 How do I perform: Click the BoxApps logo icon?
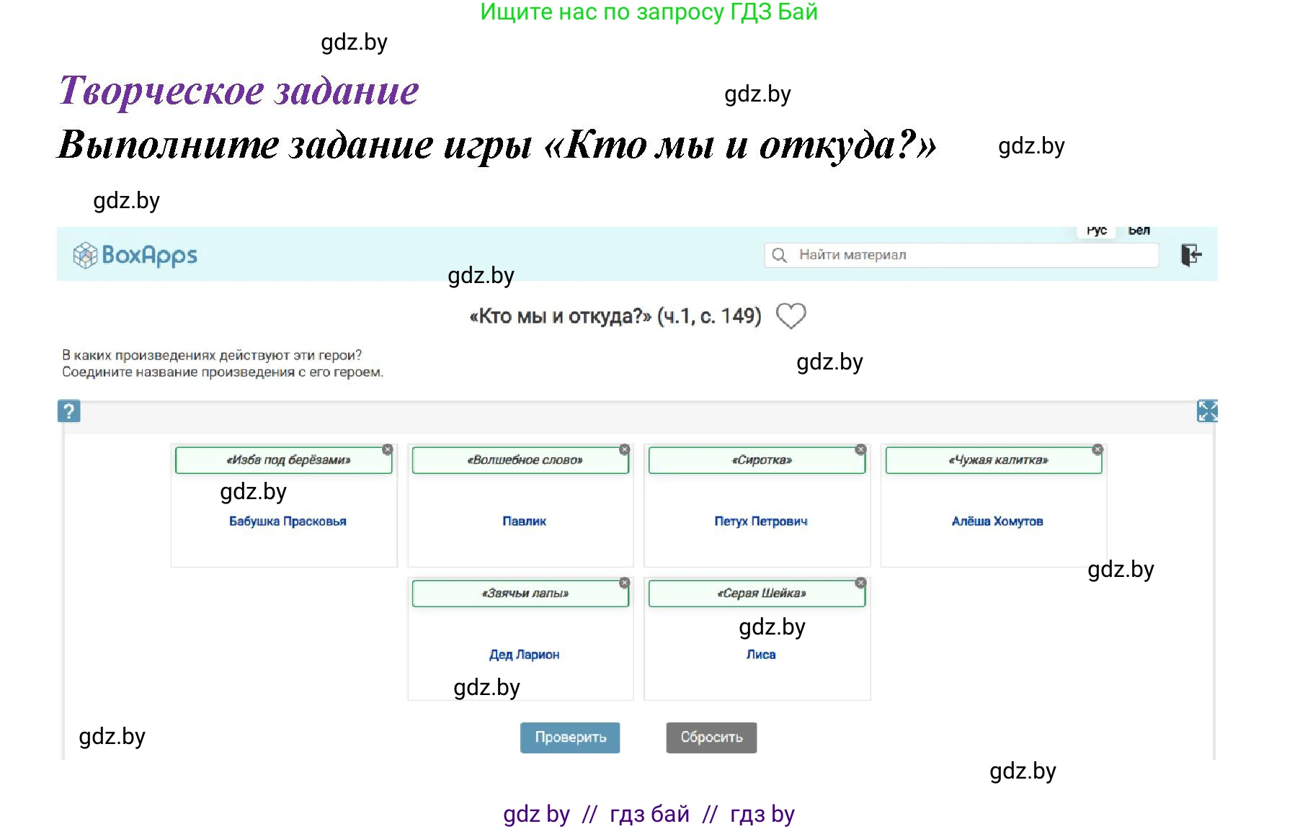point(84,255)
